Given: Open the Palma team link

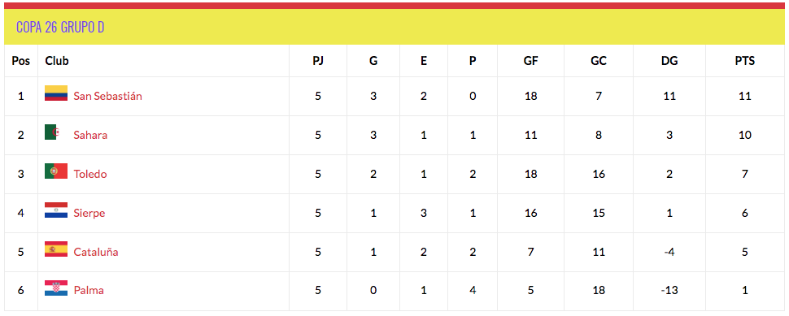Looking at the screenshot, I should tap(89, 291).
